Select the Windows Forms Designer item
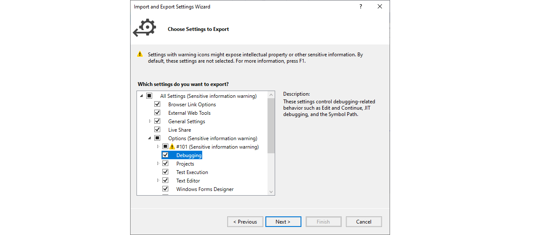The height and width of the screenshot is (235, 535). point(205,189)
